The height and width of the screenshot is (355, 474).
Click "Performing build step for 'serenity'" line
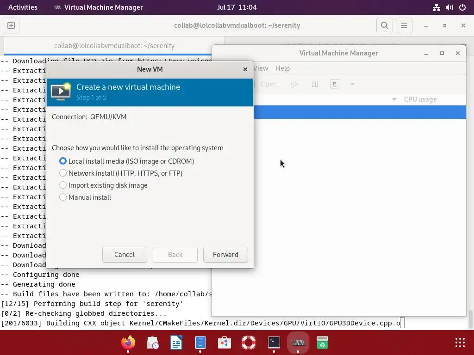pos(108,304)
